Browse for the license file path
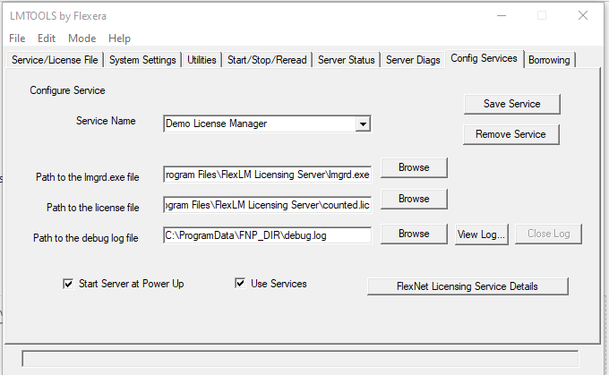 point(414,198)
